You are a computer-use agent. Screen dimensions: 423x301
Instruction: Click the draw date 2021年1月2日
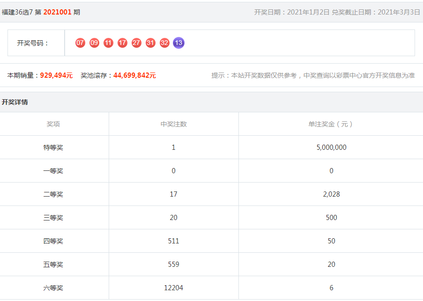click(308, 12)
